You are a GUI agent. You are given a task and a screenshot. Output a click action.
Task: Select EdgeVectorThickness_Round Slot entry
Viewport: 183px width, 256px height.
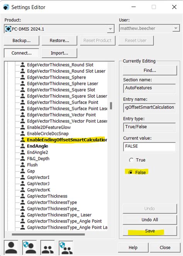point(60,65)
